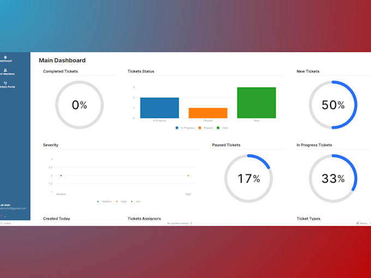Open the Team Members sidebar icon
The height and width of the screenshot is (278, 371).
tap(5, 70)
